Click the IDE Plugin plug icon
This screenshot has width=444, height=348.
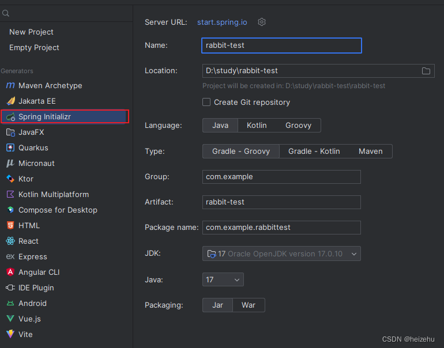[x=10, y=288]
